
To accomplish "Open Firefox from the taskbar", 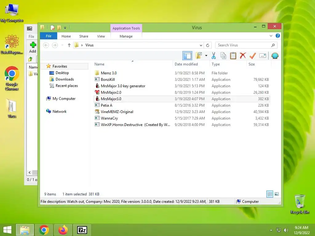I will pos(63,230).
